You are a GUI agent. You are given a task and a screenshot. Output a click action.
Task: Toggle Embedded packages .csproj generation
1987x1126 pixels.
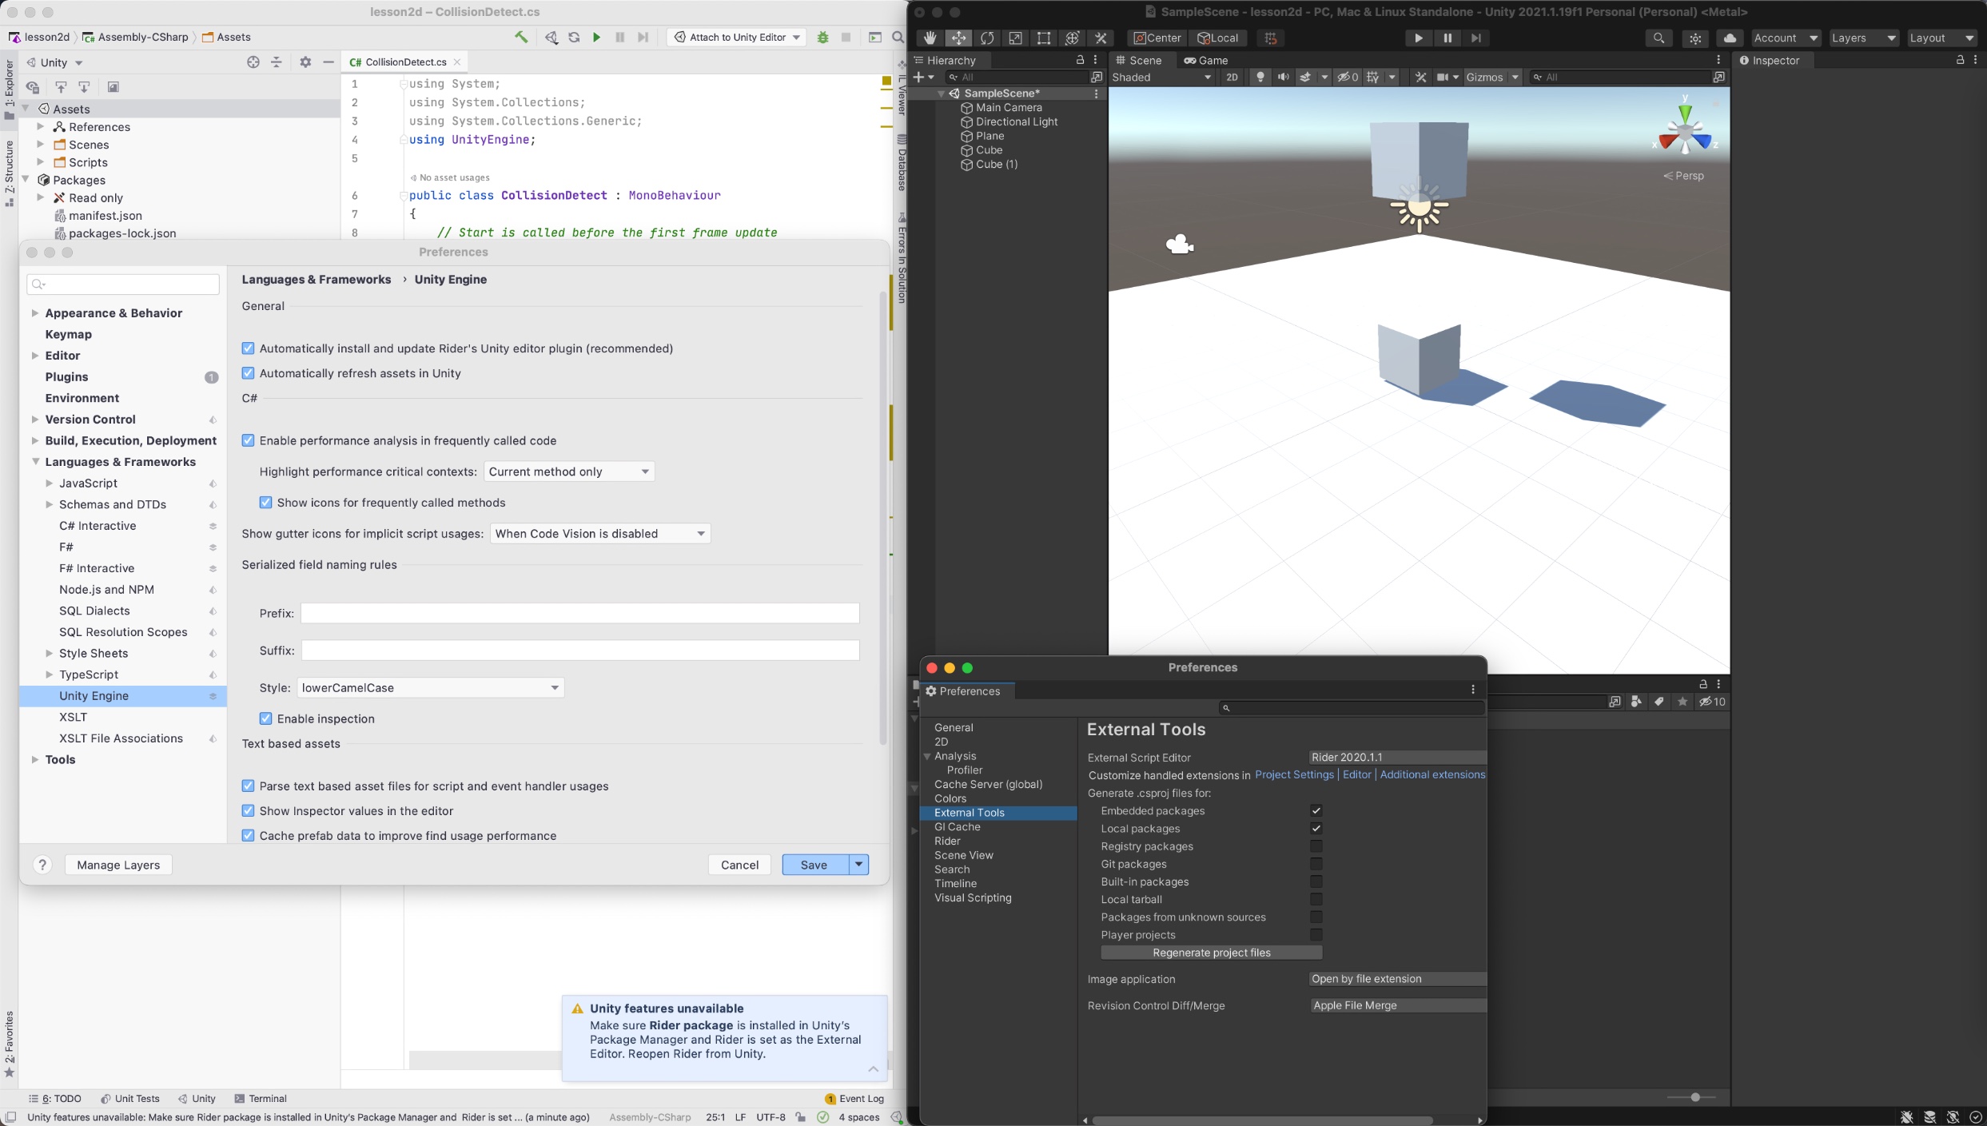(1316, 810)
